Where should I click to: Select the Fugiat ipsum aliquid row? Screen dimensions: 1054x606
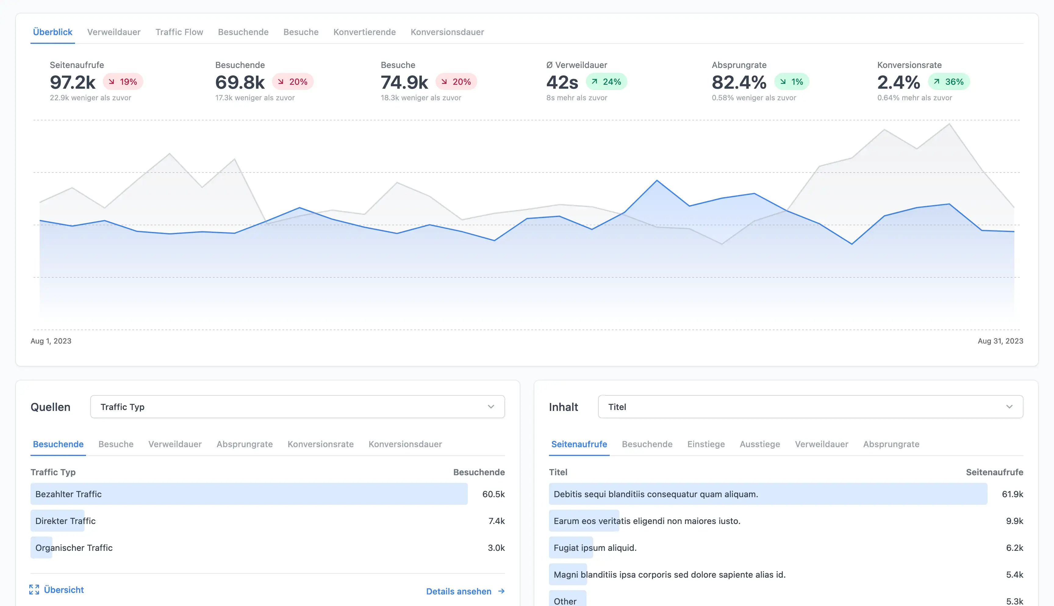595,548
